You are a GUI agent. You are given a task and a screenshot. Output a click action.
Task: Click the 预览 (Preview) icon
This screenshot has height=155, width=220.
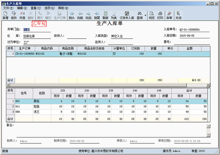coord(151,16)
